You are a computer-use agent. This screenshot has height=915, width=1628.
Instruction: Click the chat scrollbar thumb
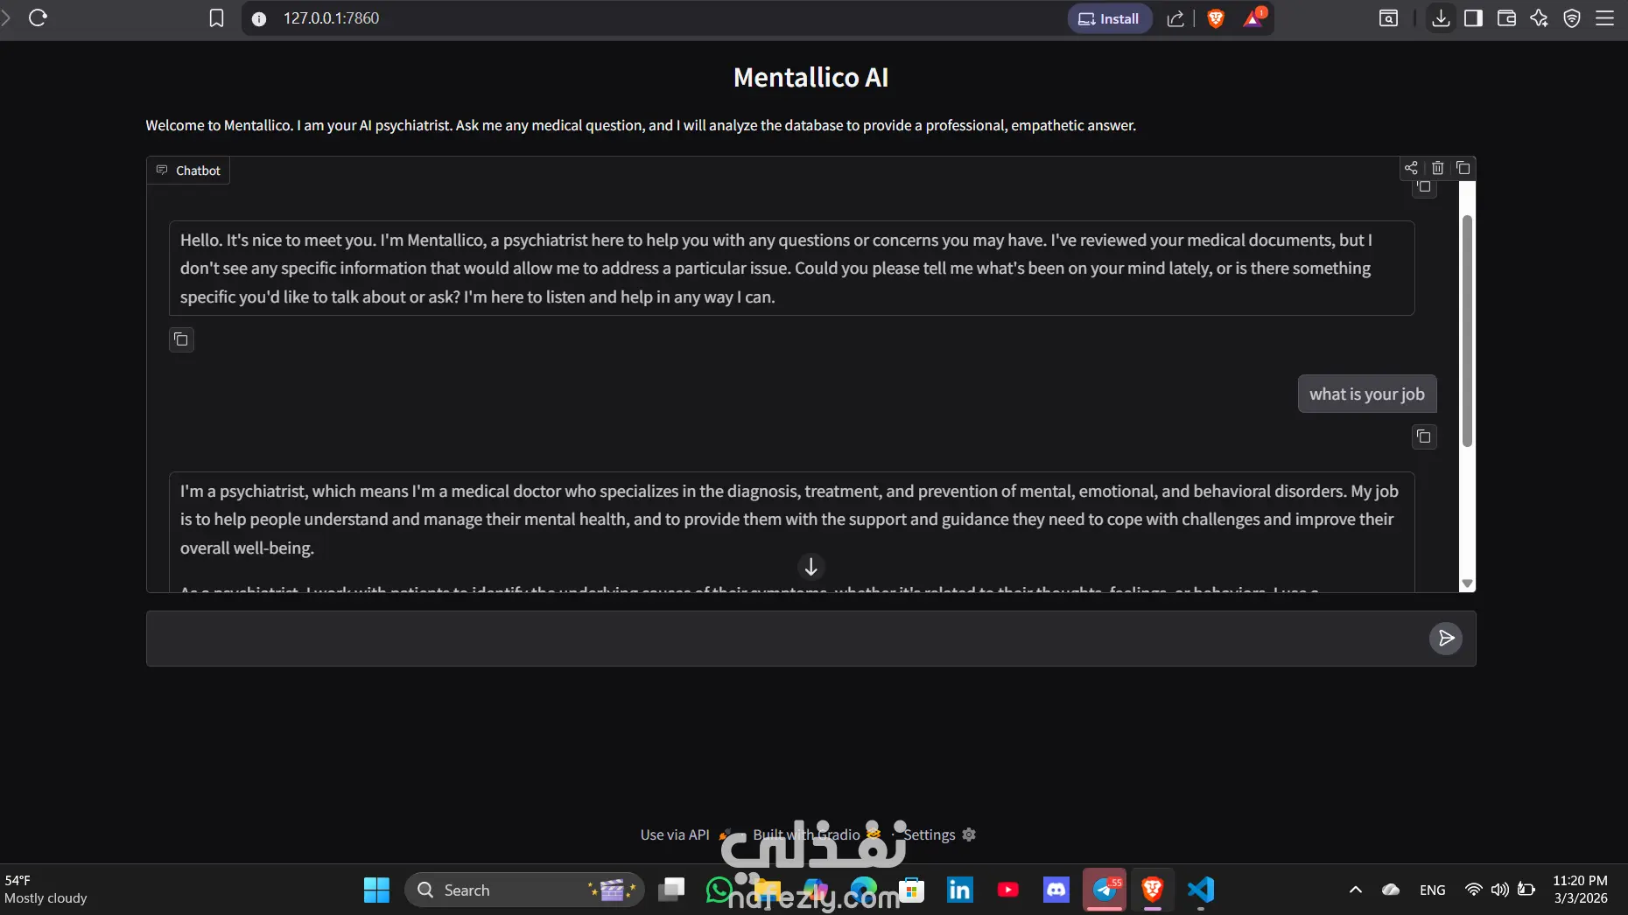click(x=1467, y=331)
